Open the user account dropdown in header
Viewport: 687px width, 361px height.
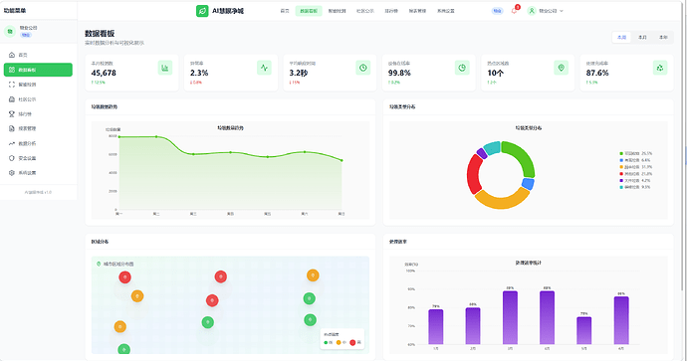546,11
